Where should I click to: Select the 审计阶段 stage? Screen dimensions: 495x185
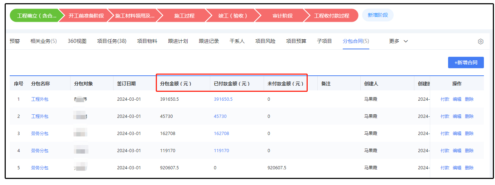click(x=282, y=16)
